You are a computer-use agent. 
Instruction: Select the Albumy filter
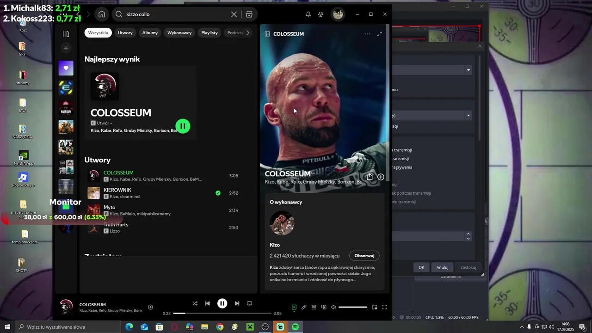pos(150,33)
